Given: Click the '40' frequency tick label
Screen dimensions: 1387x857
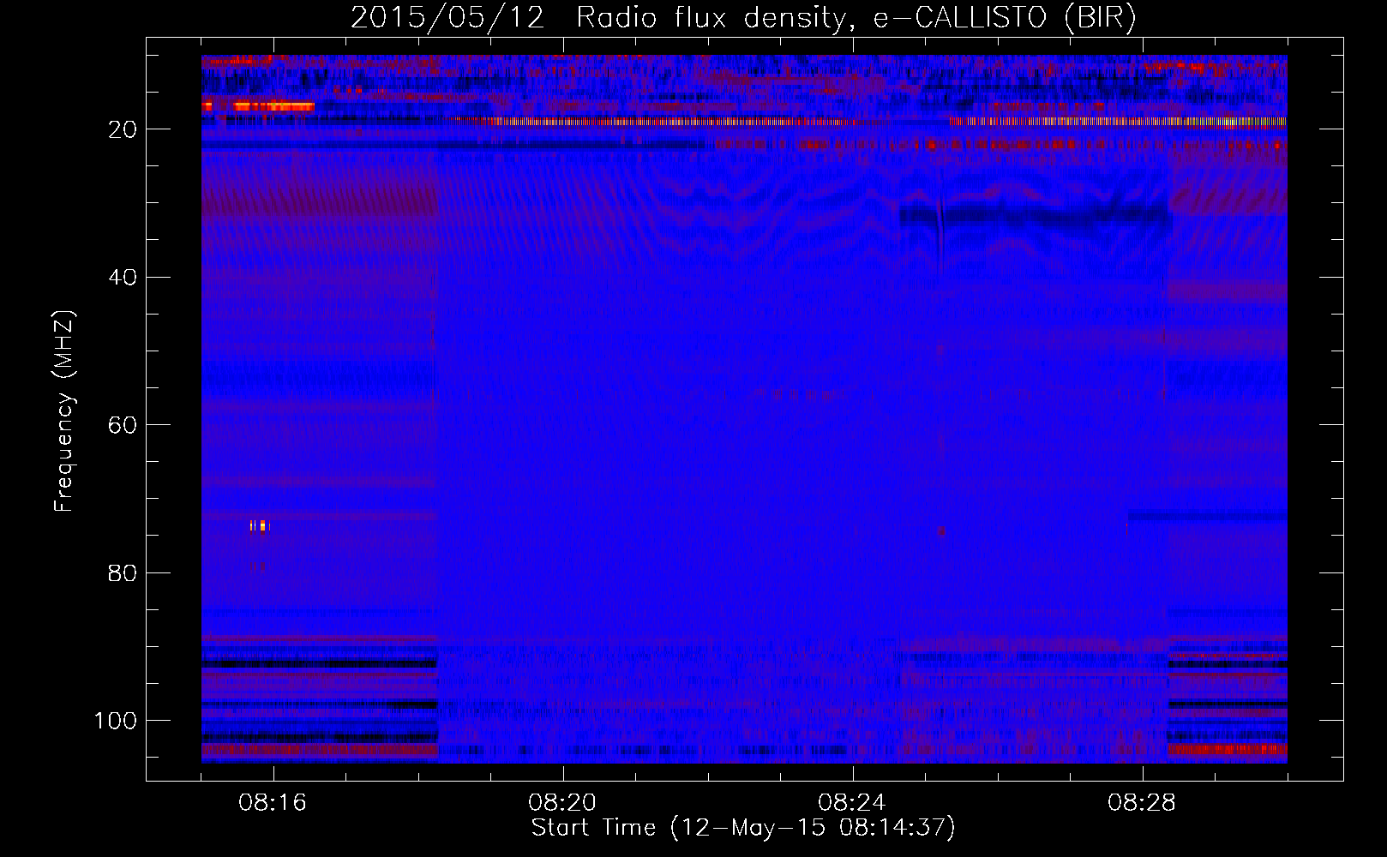Looking at the screenshot, I should [123, 278].
